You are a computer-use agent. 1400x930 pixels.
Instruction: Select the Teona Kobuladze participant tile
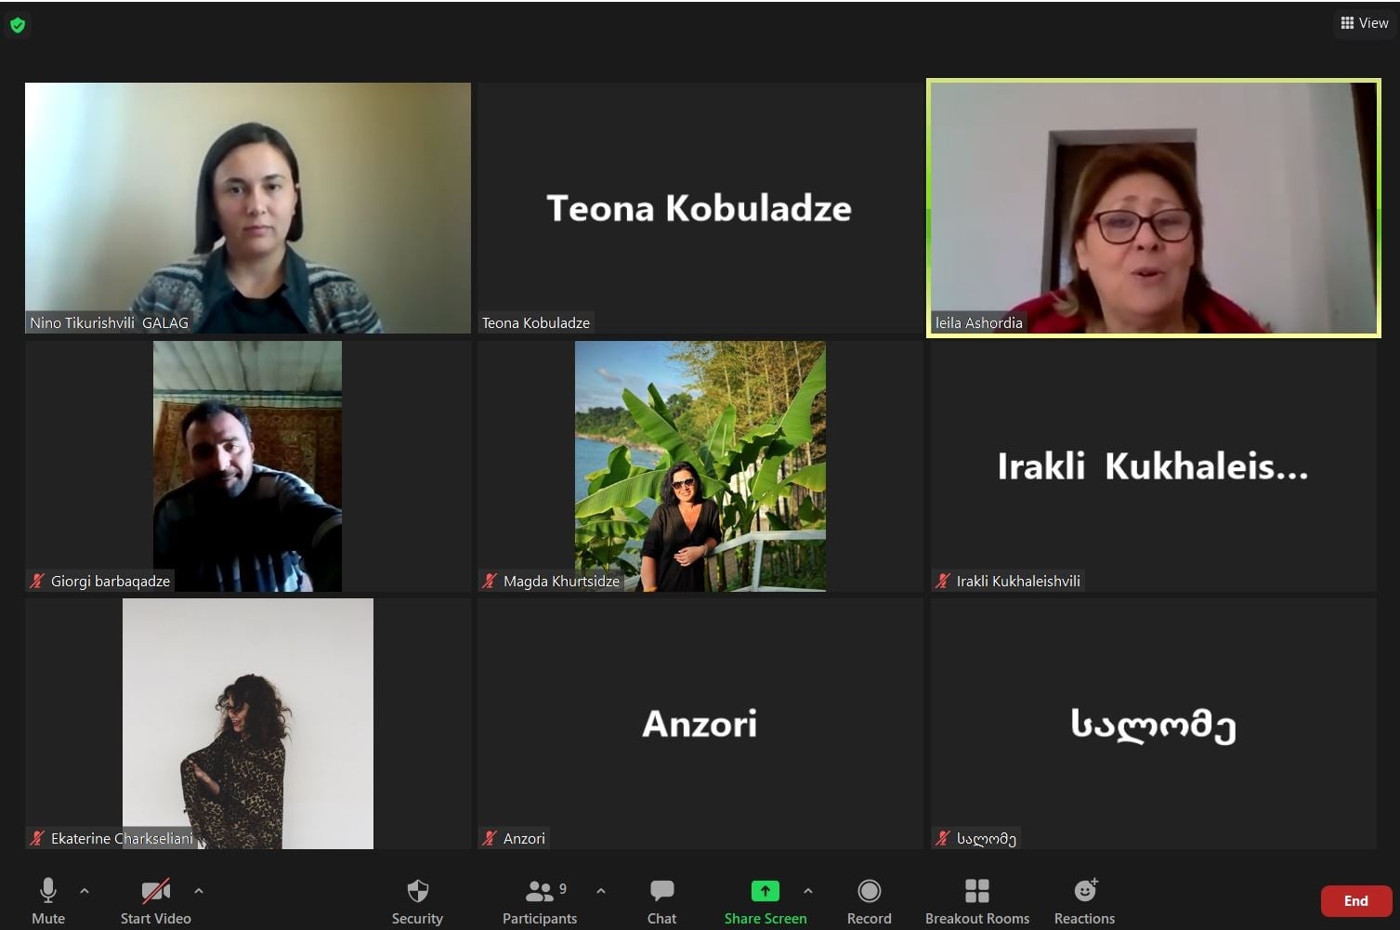click(x=700, y=208)
